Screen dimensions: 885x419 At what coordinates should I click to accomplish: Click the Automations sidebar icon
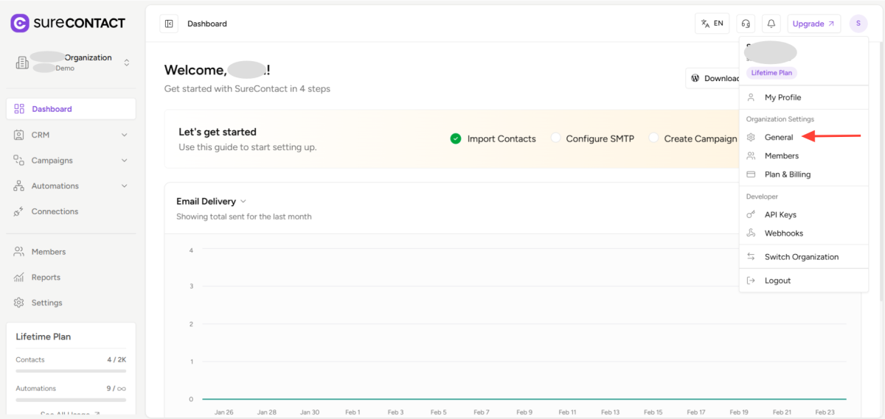click(x=18, y=186)
